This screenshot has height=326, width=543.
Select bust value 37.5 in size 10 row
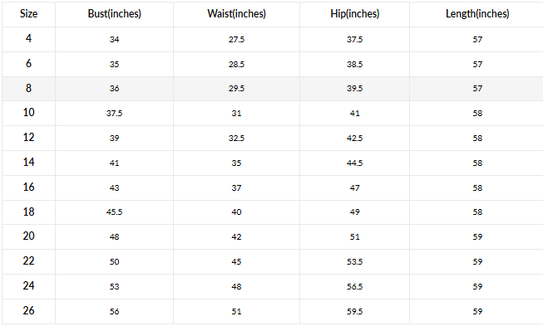[x=114, y=114]
